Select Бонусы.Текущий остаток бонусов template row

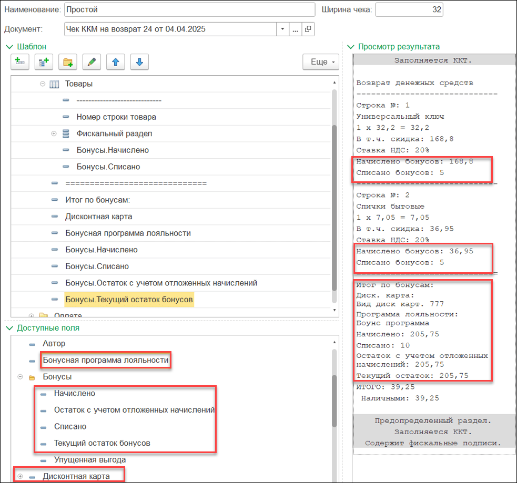pyautogui.click(x=129, y=300)
